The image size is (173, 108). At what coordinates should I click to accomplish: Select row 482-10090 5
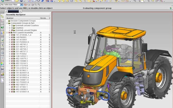pos(28,89)
